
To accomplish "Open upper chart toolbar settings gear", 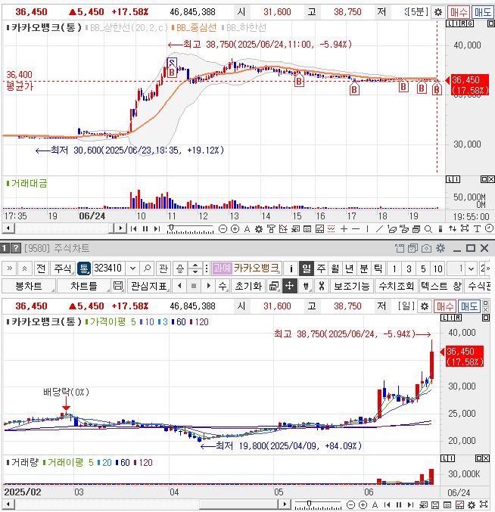I will click(x=258, y=229).
